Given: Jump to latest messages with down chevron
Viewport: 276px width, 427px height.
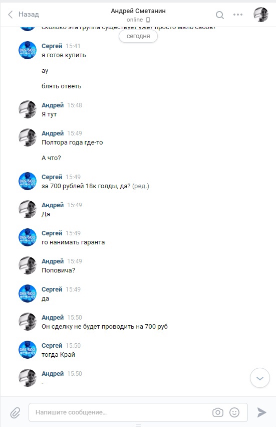Looking at the screenshot, I should point(260,378).
